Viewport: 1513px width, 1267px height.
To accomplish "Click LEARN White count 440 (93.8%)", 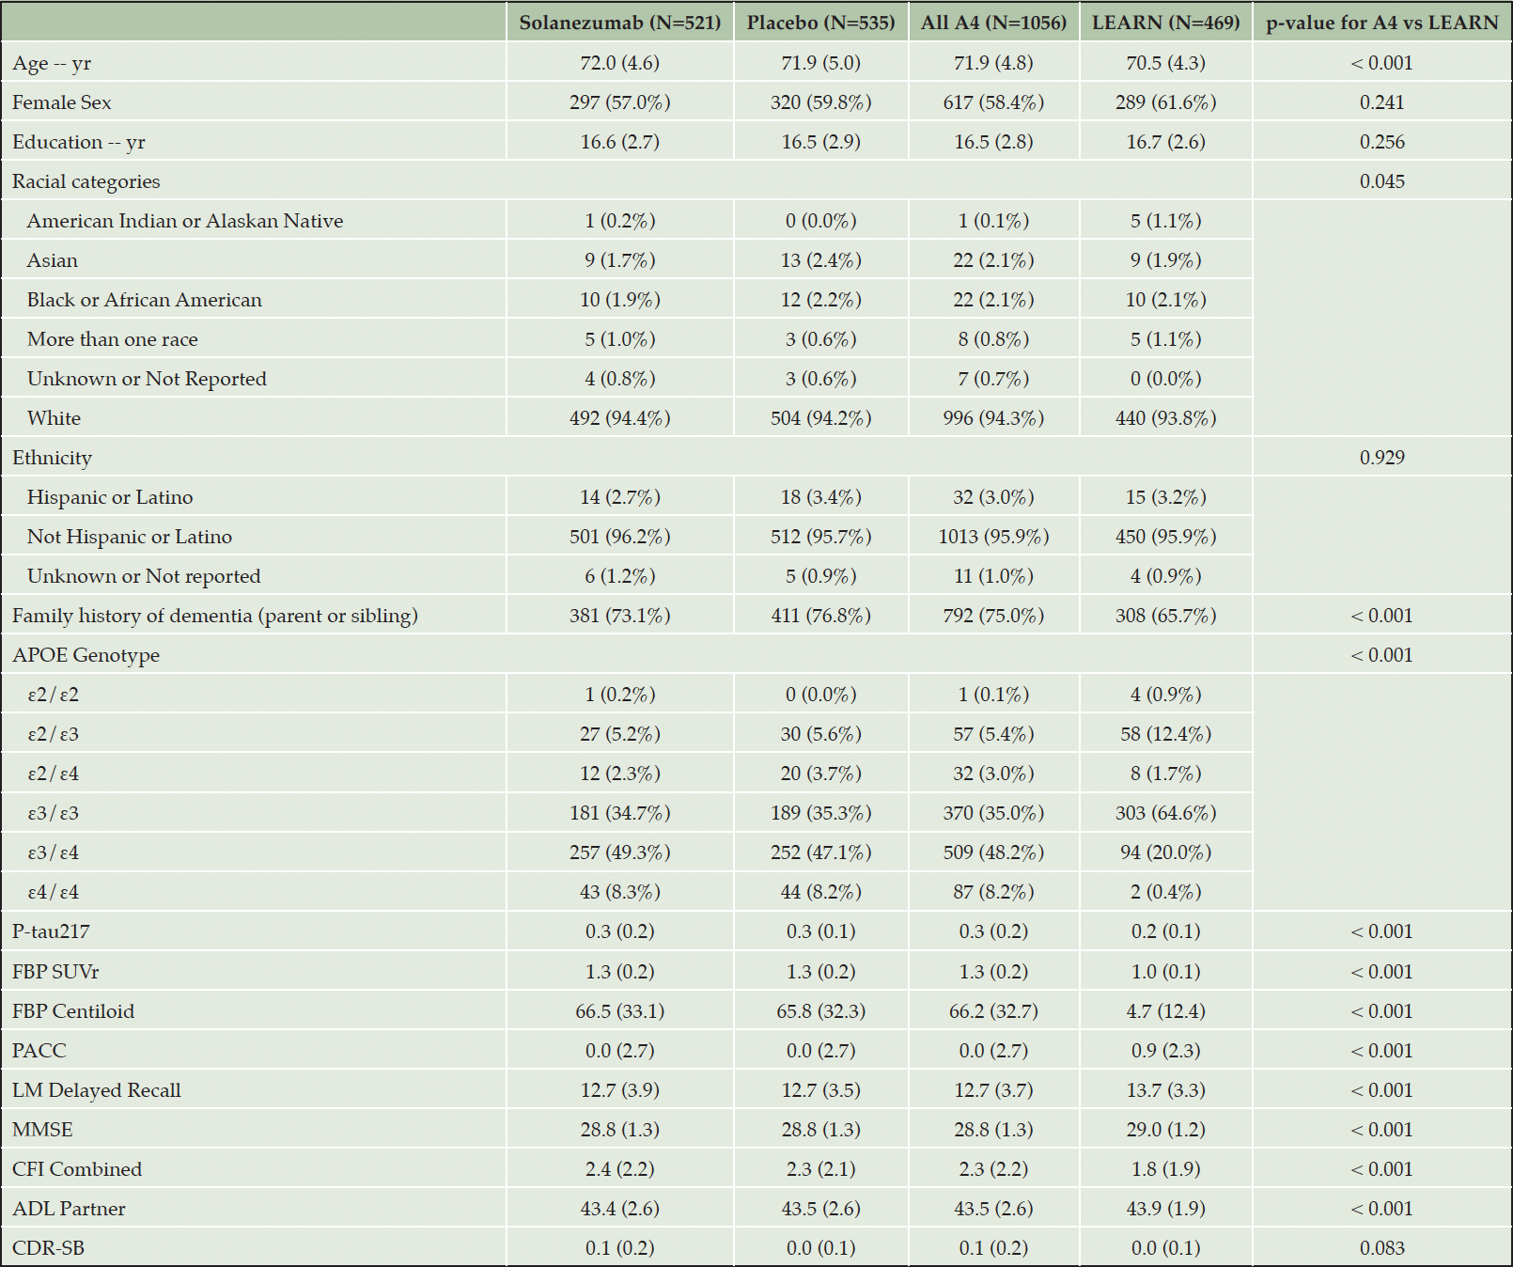I will click(1166, 418).
